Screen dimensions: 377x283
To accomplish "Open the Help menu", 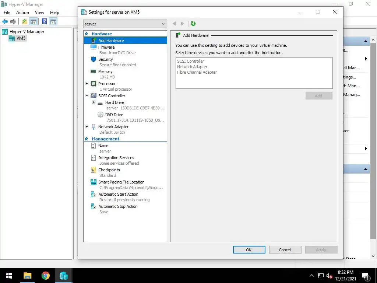I will pyautogui.click(x=54, y=13).
